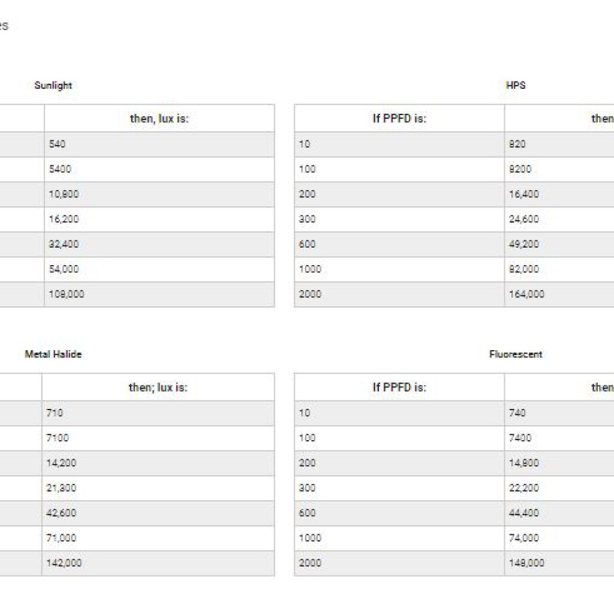614x614 pixels.
Task: Select the 108,000 lux value in Sunlight table
Action: (66, 294)
